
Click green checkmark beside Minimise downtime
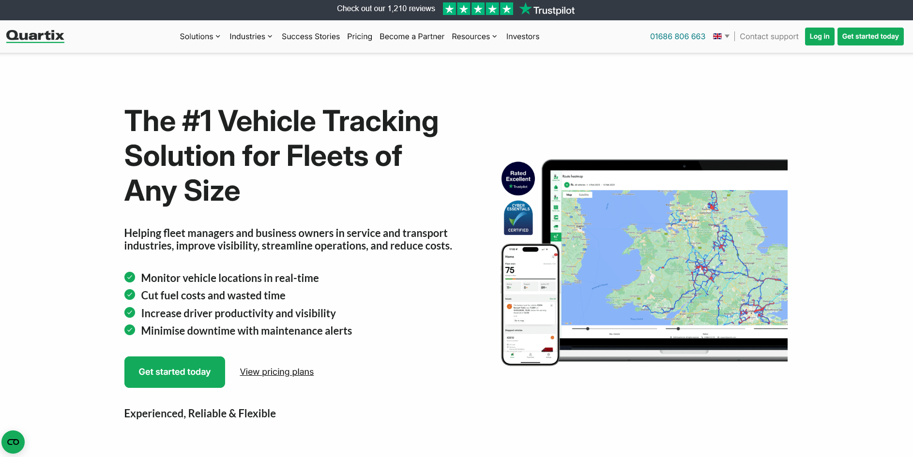130,330
